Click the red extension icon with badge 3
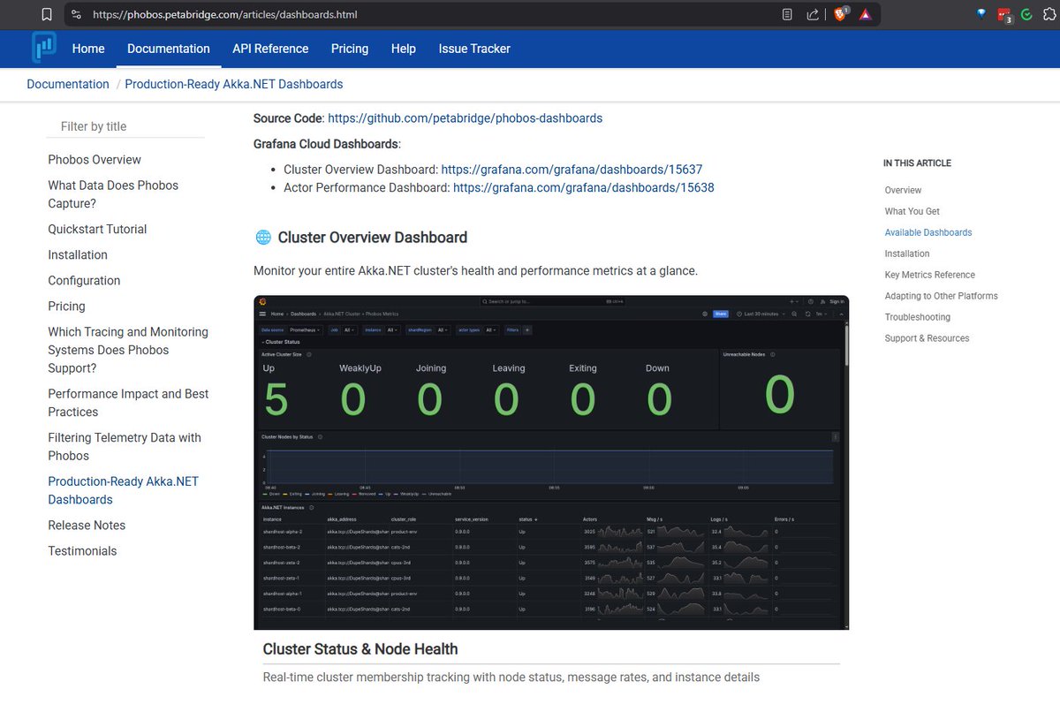The height and width of the screenshot is (704, 1060). tap(1004, 14)
